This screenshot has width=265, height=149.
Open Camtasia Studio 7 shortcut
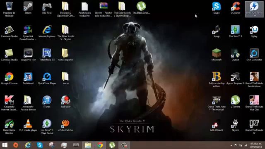click(9, 56)
